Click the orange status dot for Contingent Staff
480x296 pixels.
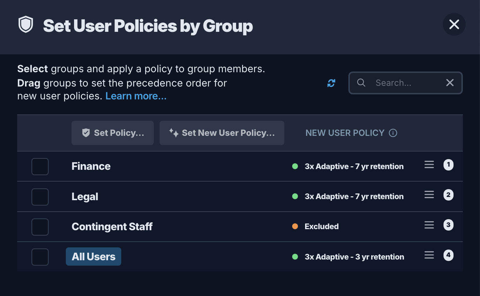(x=295, y=226)
